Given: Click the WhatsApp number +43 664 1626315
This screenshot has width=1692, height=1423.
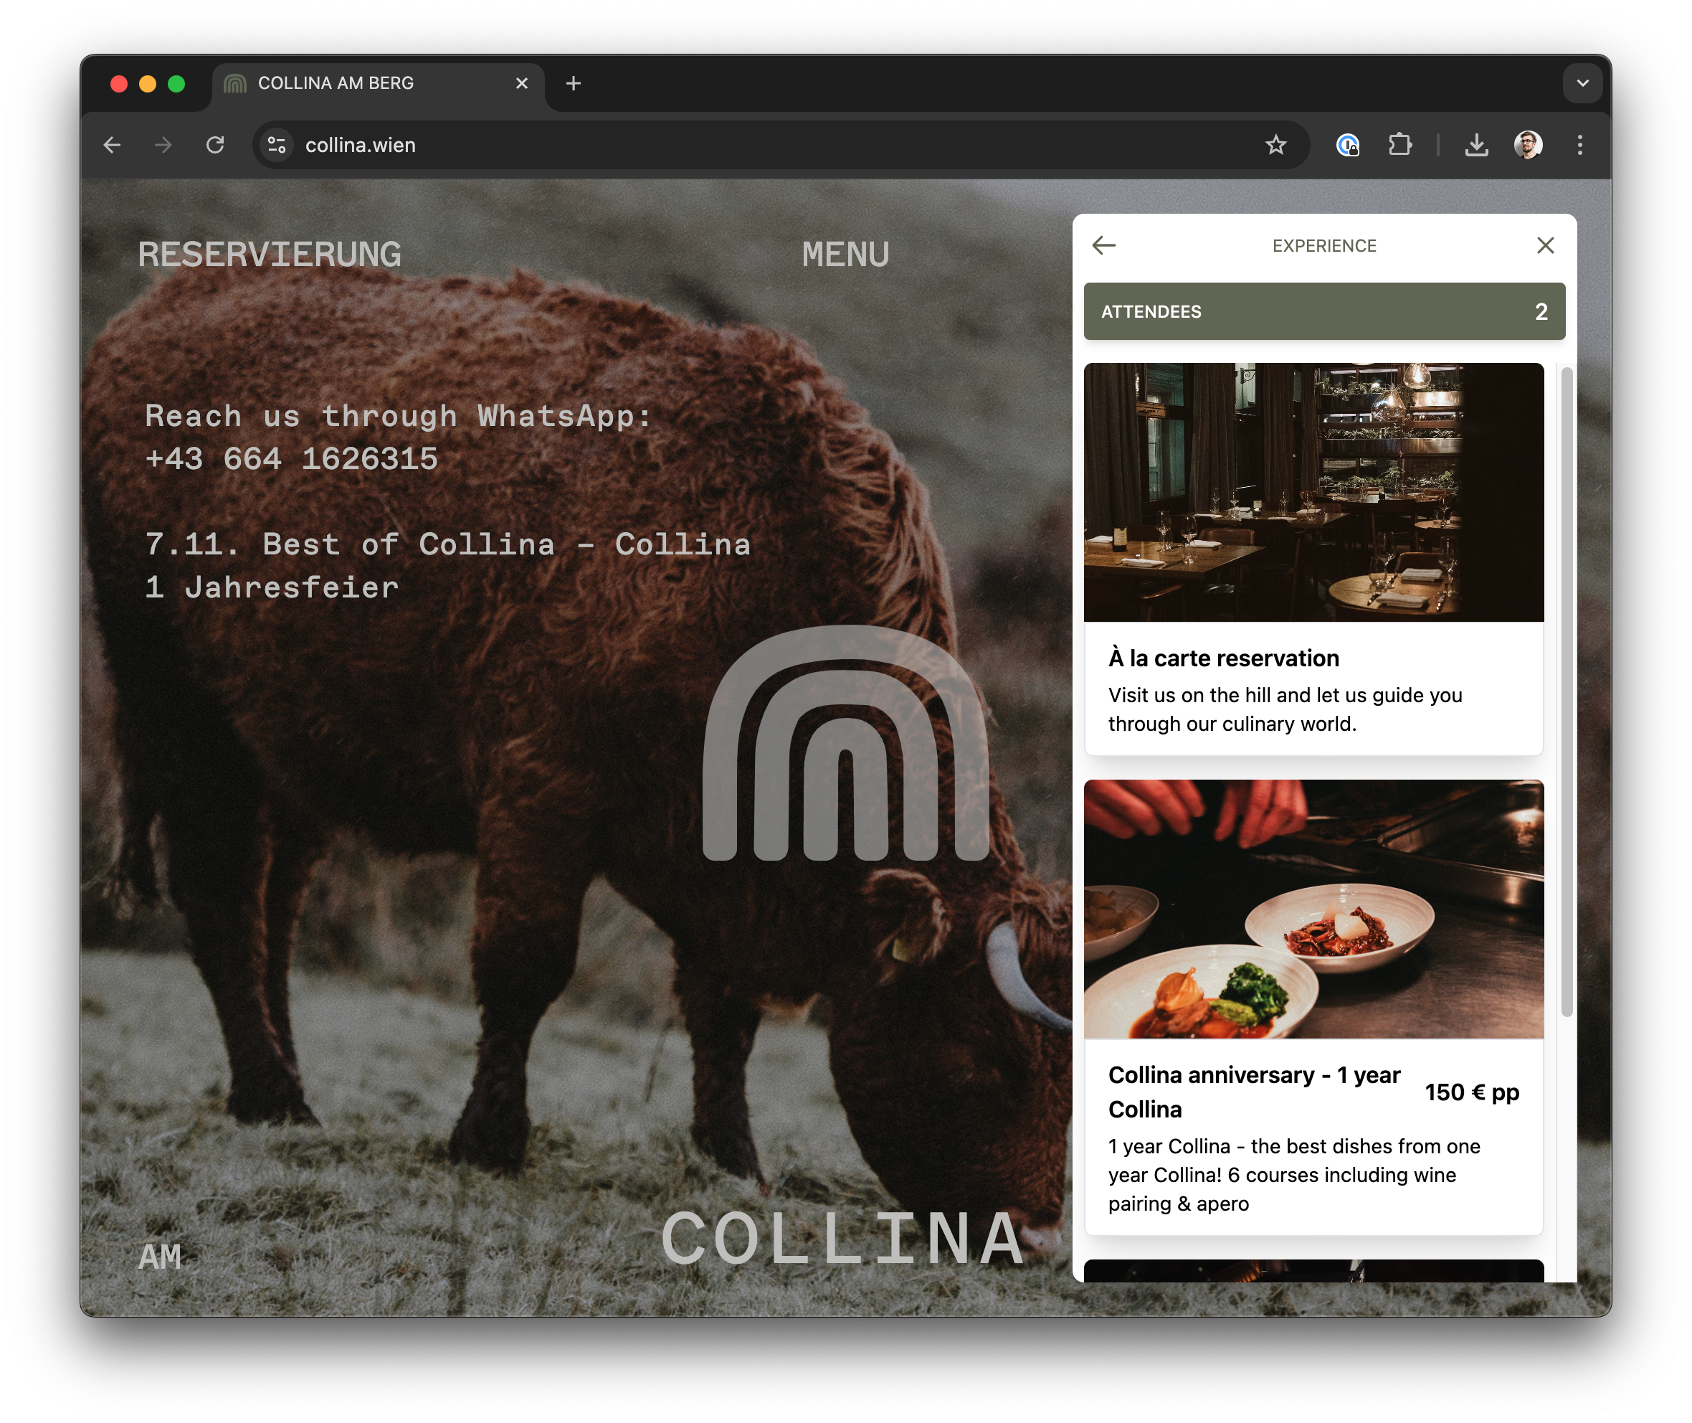Looking at the screenshot, I should (x=292, y=459).
